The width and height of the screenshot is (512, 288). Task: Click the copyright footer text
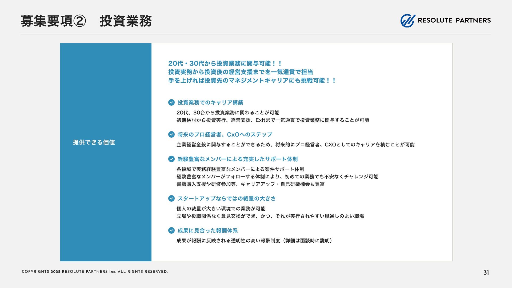(x=95, y=272)
